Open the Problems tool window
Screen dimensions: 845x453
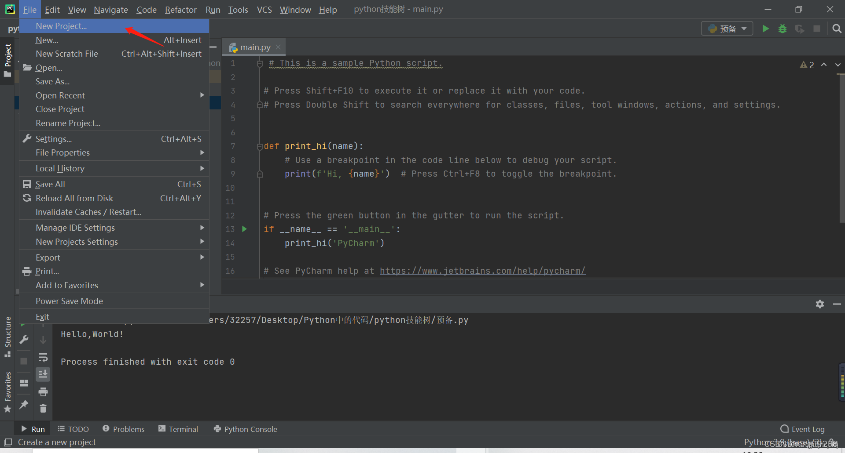pyautogui.click(x=123, y=429)
